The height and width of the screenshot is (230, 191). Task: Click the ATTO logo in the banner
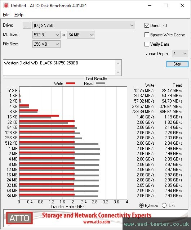pos(19,218)
